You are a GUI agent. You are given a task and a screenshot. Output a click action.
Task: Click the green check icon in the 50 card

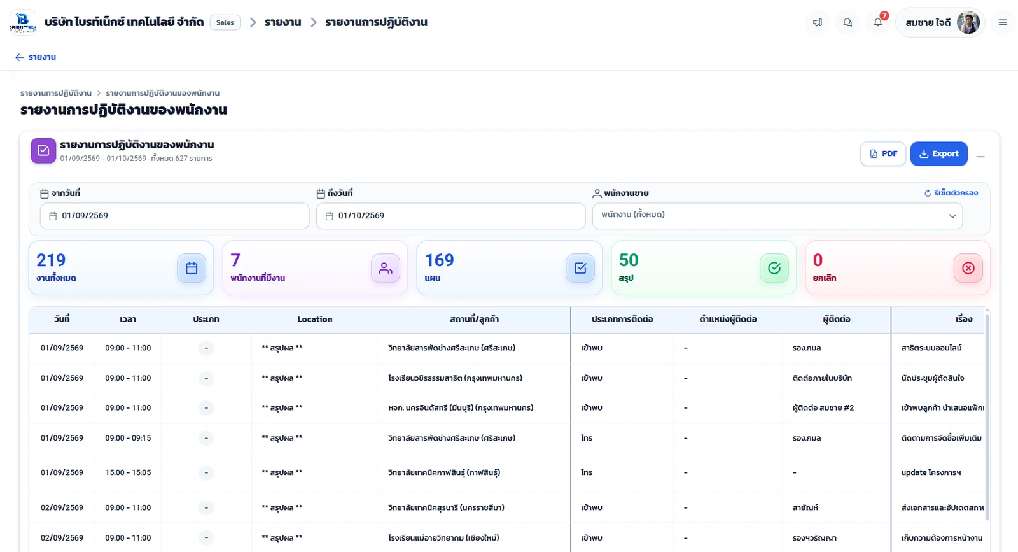point(774,268)
